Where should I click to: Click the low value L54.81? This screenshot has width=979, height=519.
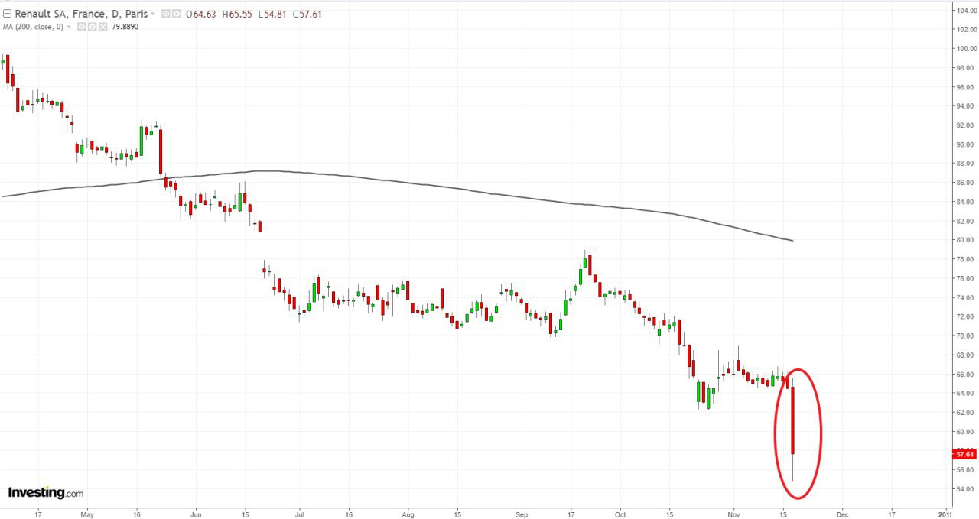tap(272, 14)
